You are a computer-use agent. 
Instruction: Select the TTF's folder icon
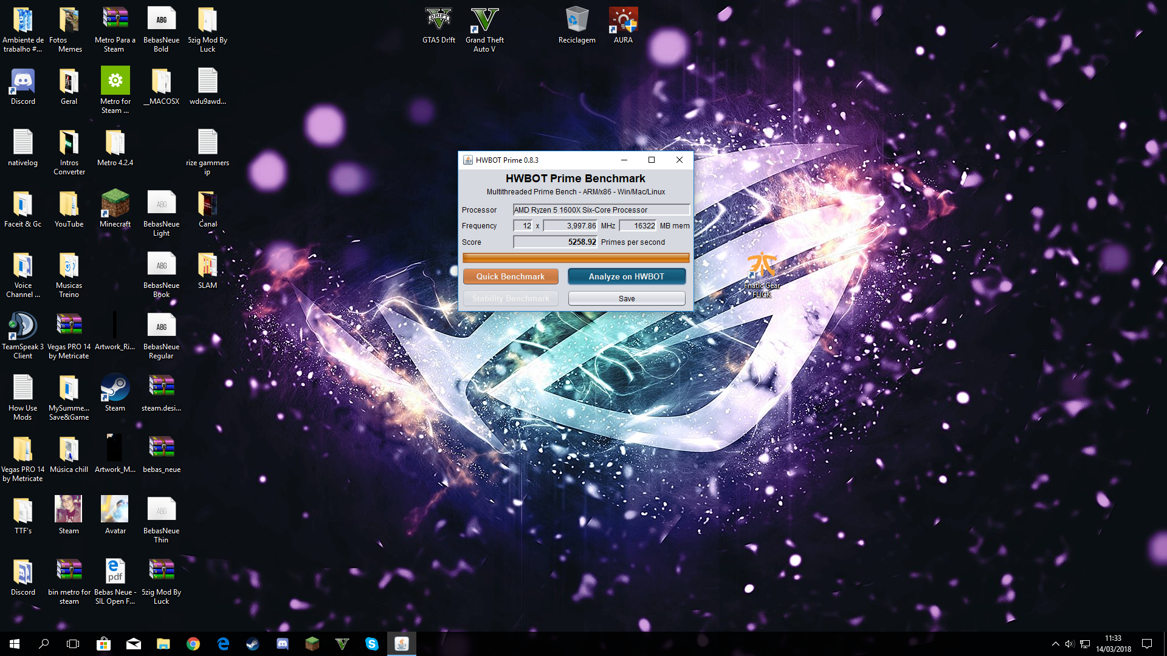23,516
